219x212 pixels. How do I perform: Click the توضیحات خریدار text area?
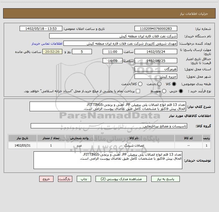(x=108, y=160)
